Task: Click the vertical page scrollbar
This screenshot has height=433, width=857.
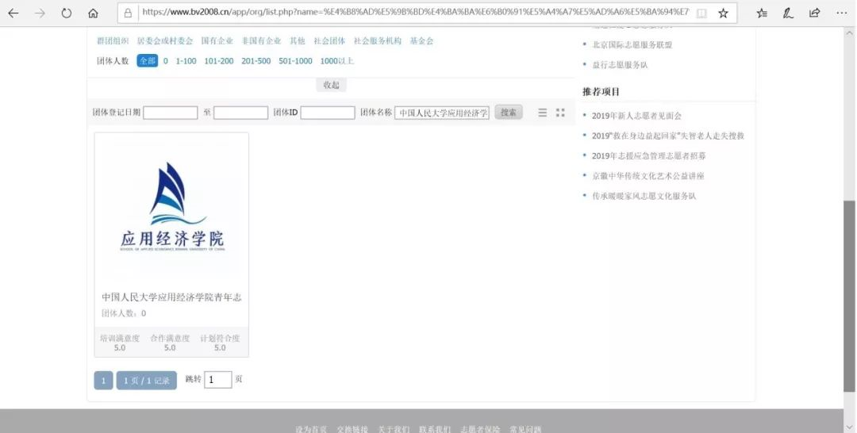Action: [849, 293]
